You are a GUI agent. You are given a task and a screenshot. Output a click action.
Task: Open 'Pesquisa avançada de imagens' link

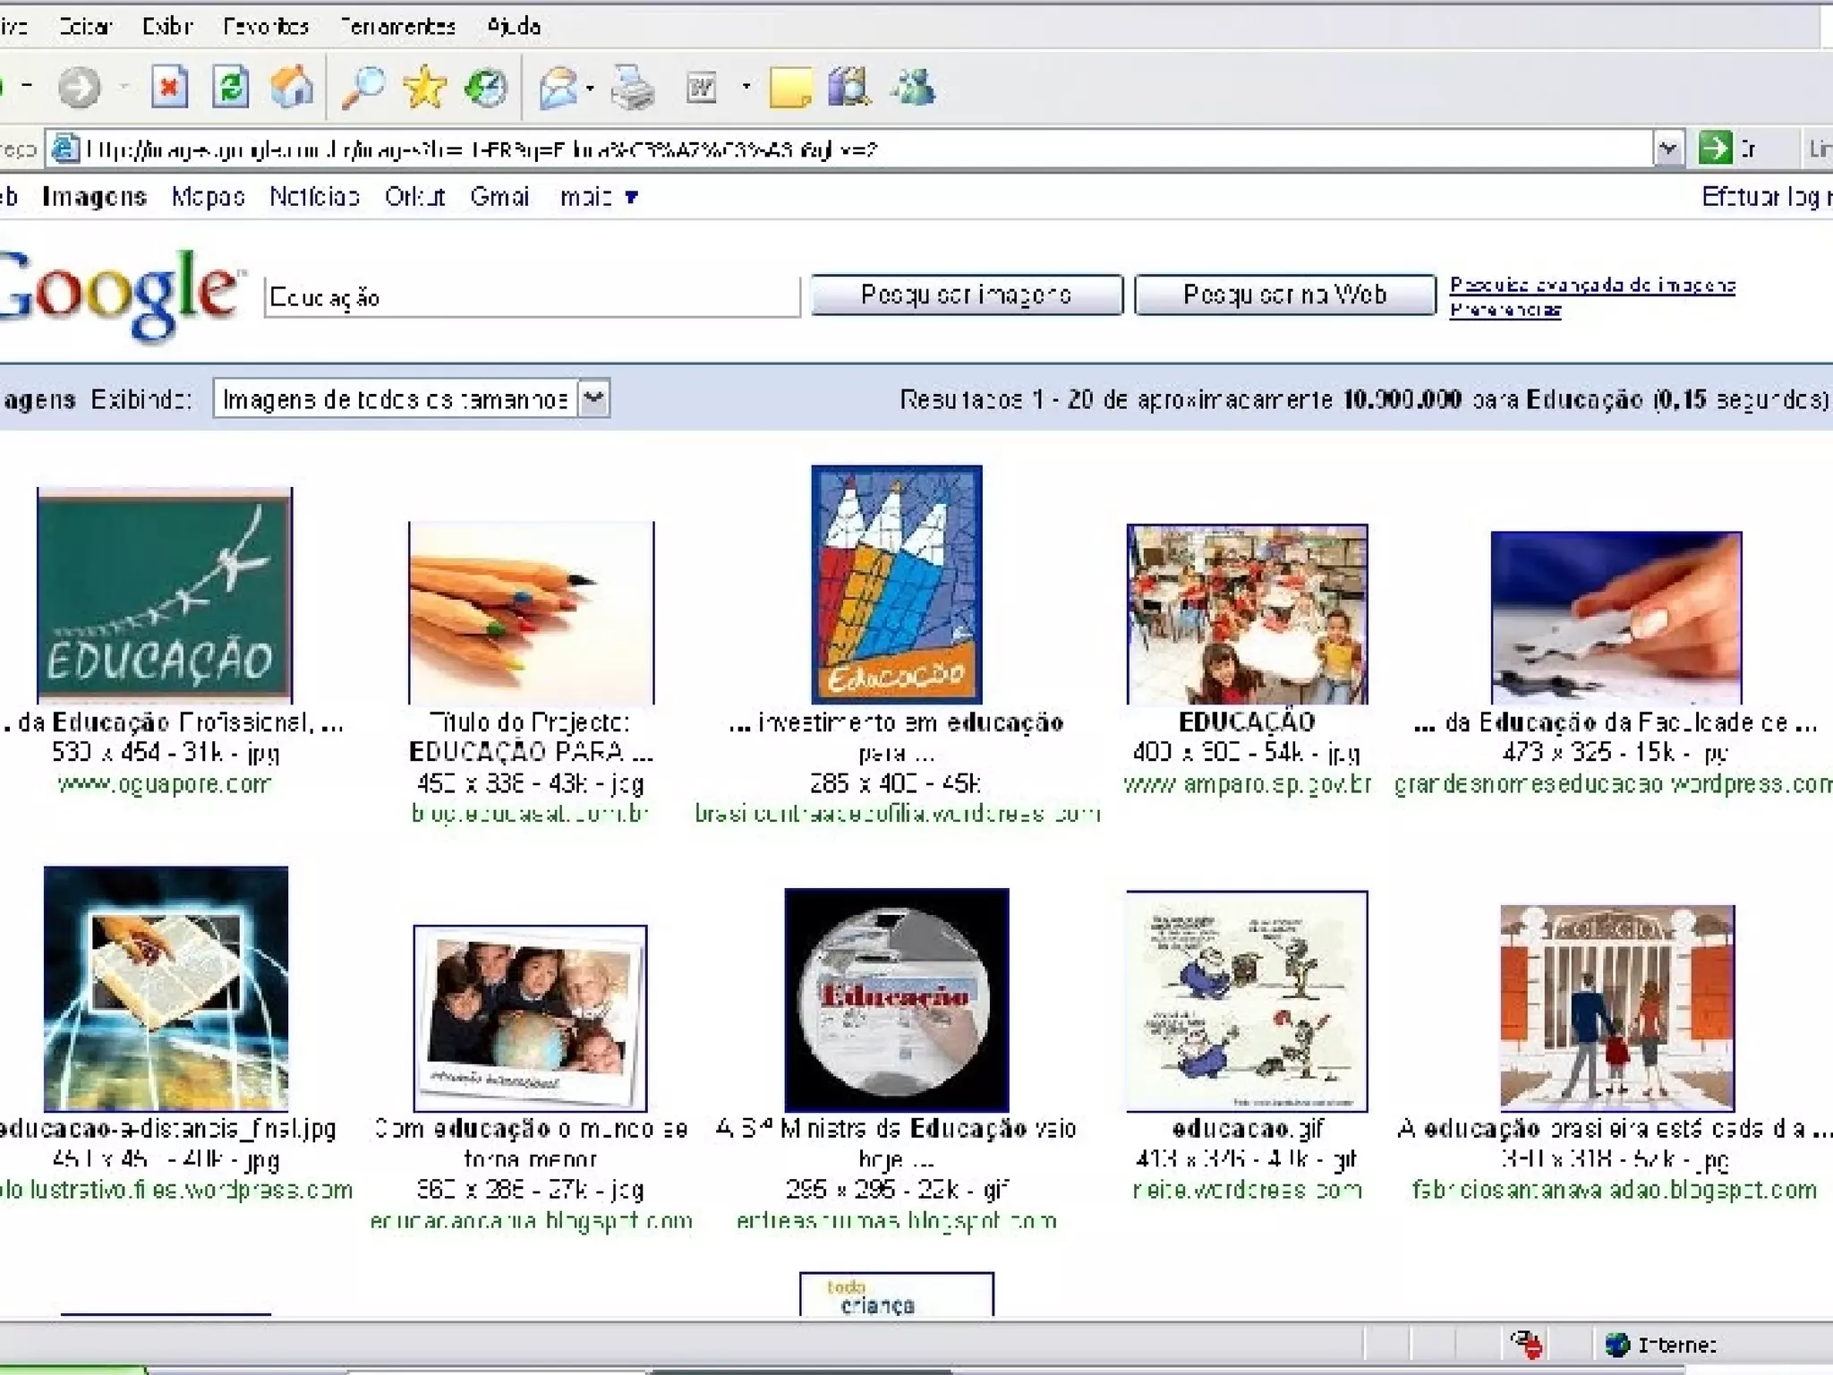pyautogui.click(x=1592, y=285)
